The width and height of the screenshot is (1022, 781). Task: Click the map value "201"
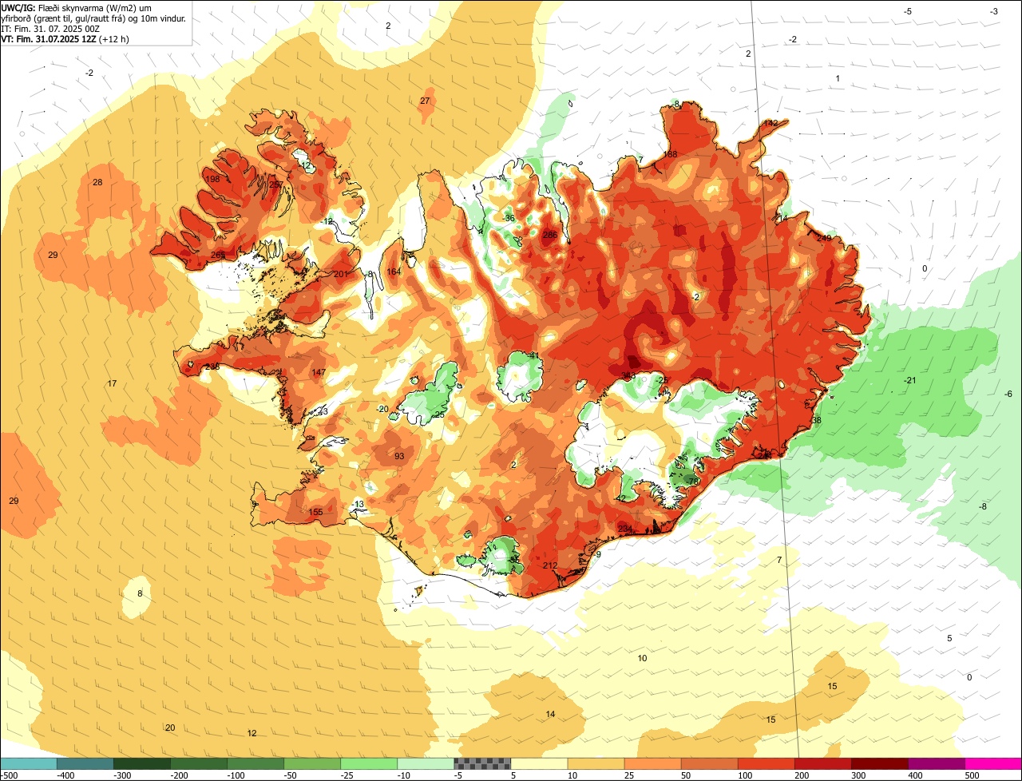tap(341, 274)
